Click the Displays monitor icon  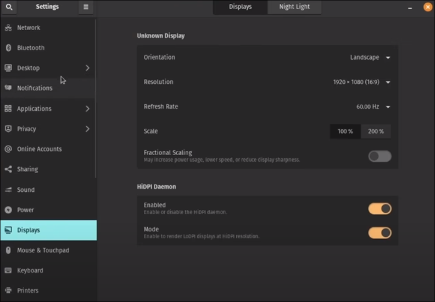click(x=8, y=230)
